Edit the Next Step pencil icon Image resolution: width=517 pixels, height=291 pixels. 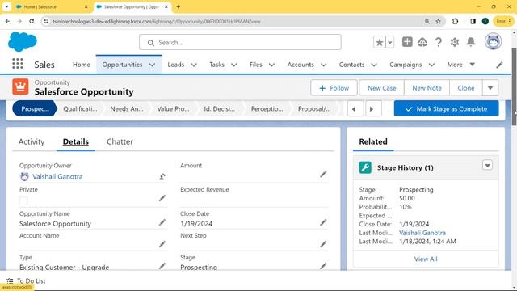[323, 244]
